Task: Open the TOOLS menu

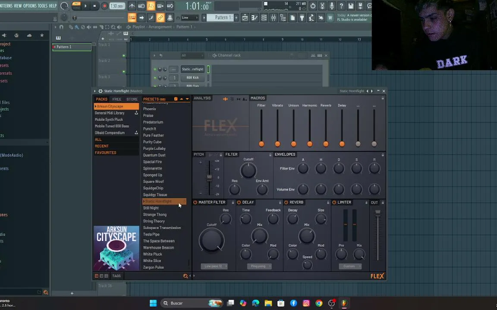Action: [42, 6]
